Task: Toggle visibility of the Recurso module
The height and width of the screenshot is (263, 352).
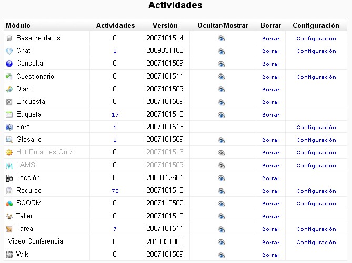Action: (x=222, y=191)
